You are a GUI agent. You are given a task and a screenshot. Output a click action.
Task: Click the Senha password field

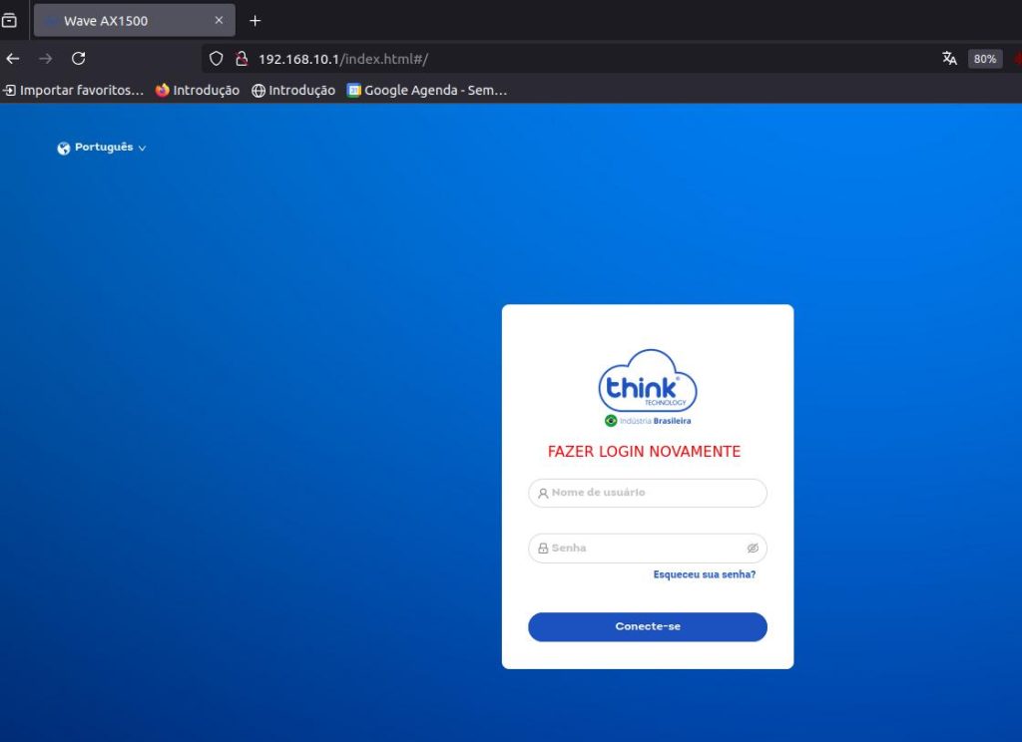(x=647, y=549)
